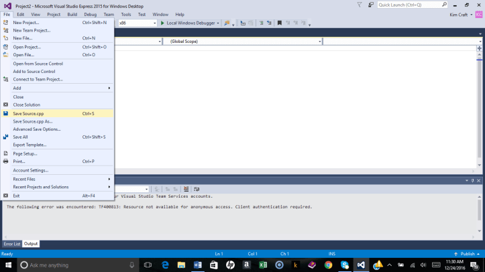
Task: Choose Print in File menu
Action: (x=57, y=161)
